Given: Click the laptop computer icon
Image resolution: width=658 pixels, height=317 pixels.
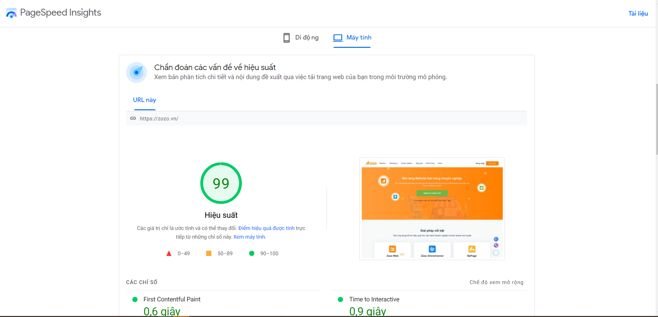Looking at the screenshot, I should (338, 37).
